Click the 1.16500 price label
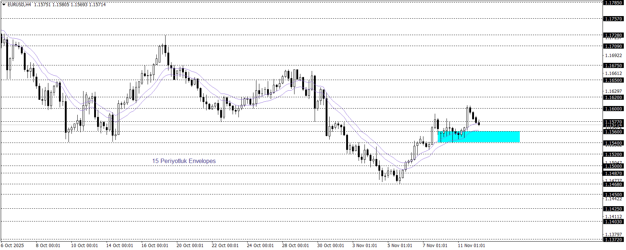 point(613,80)
